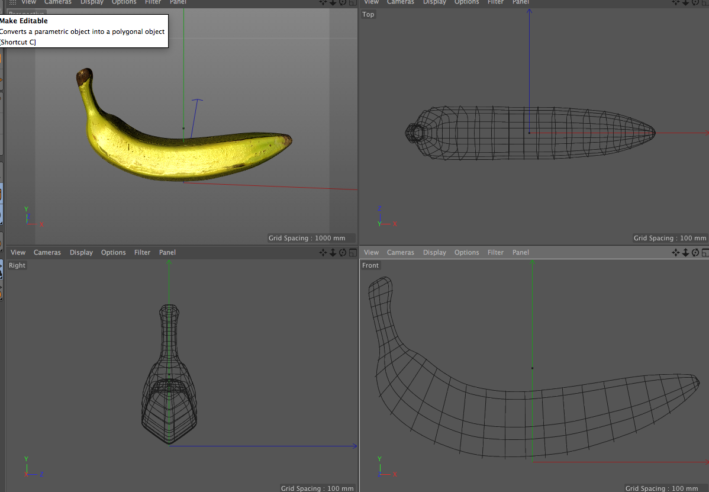Click the Front viewport name label
The image size is (709, 492).
370,265
